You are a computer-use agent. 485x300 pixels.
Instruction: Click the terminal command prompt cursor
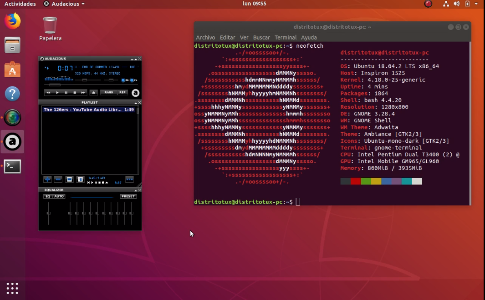(x=298, y=202)
